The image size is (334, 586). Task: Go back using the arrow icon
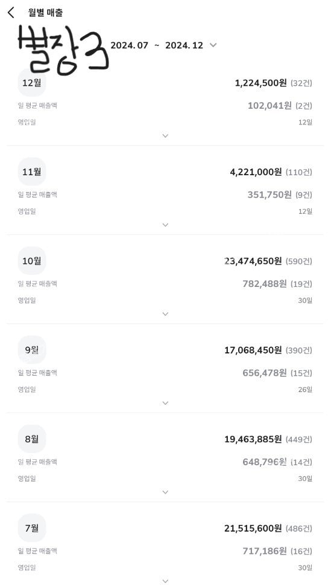coord(11,13)
